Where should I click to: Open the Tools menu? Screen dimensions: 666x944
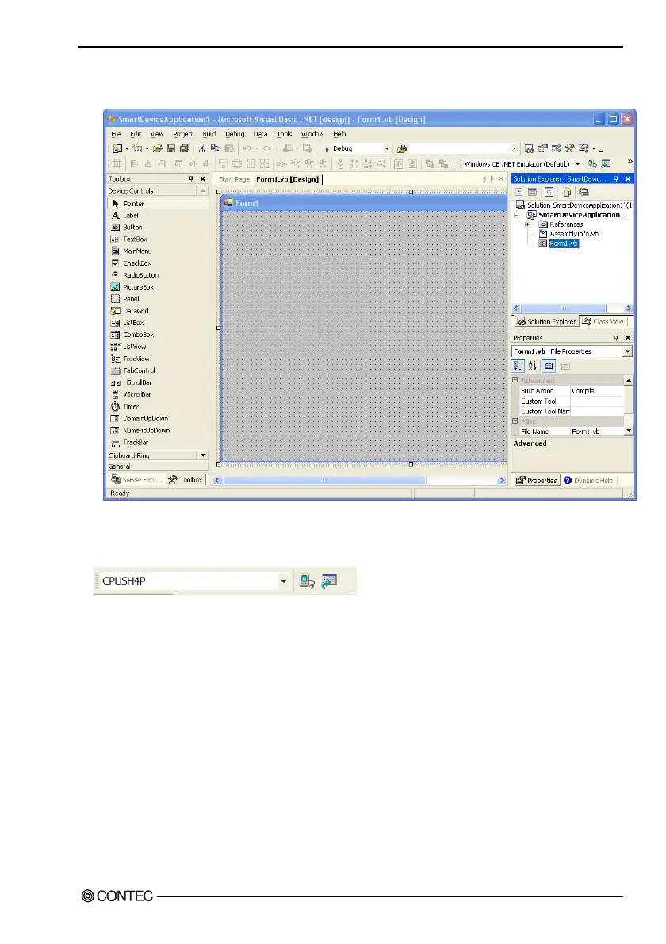tap(285, 134)
